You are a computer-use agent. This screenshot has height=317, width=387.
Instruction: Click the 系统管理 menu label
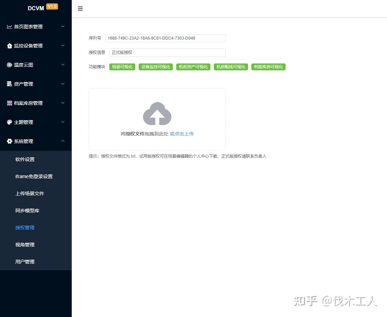pos(24,141)
